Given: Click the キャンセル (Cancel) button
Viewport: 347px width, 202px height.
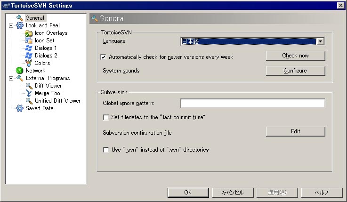Looking at the screenshot, I should click(233, 193).
